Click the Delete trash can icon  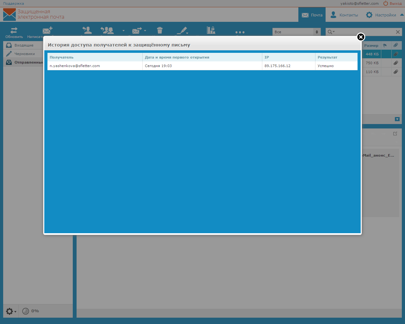pyautogui.click(x=160, y=30)
